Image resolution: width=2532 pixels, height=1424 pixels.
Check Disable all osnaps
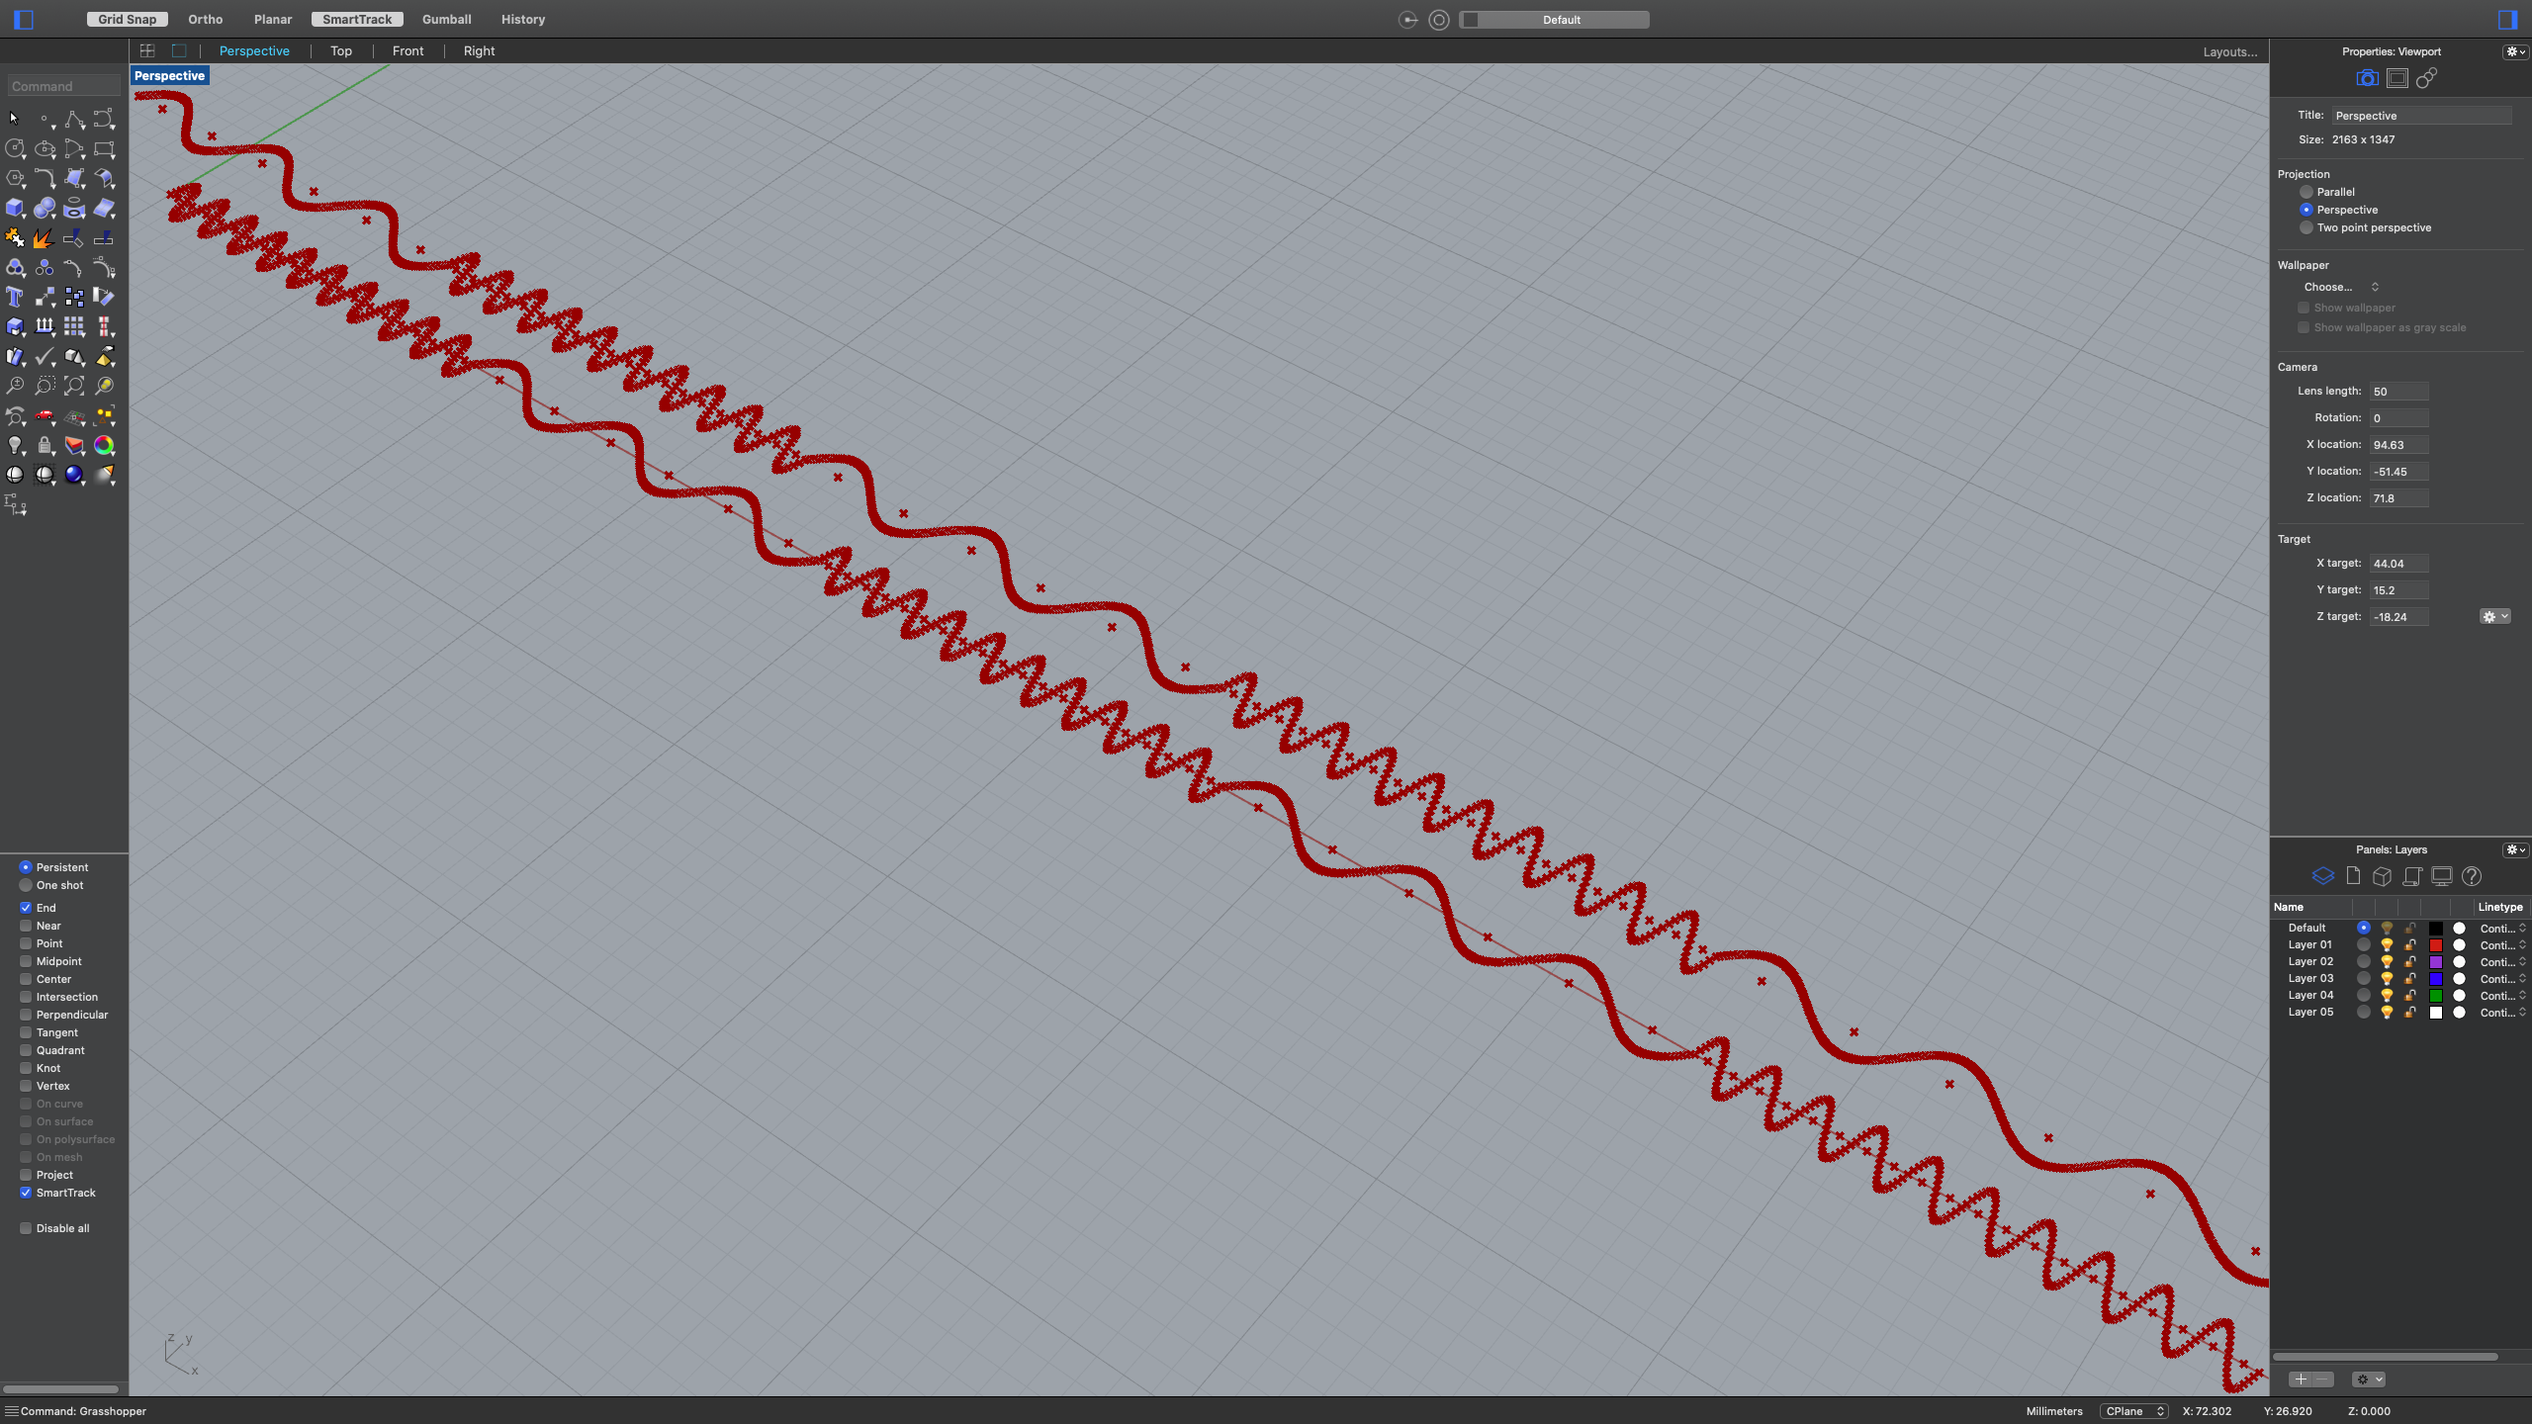click(x=26, y=1228)
